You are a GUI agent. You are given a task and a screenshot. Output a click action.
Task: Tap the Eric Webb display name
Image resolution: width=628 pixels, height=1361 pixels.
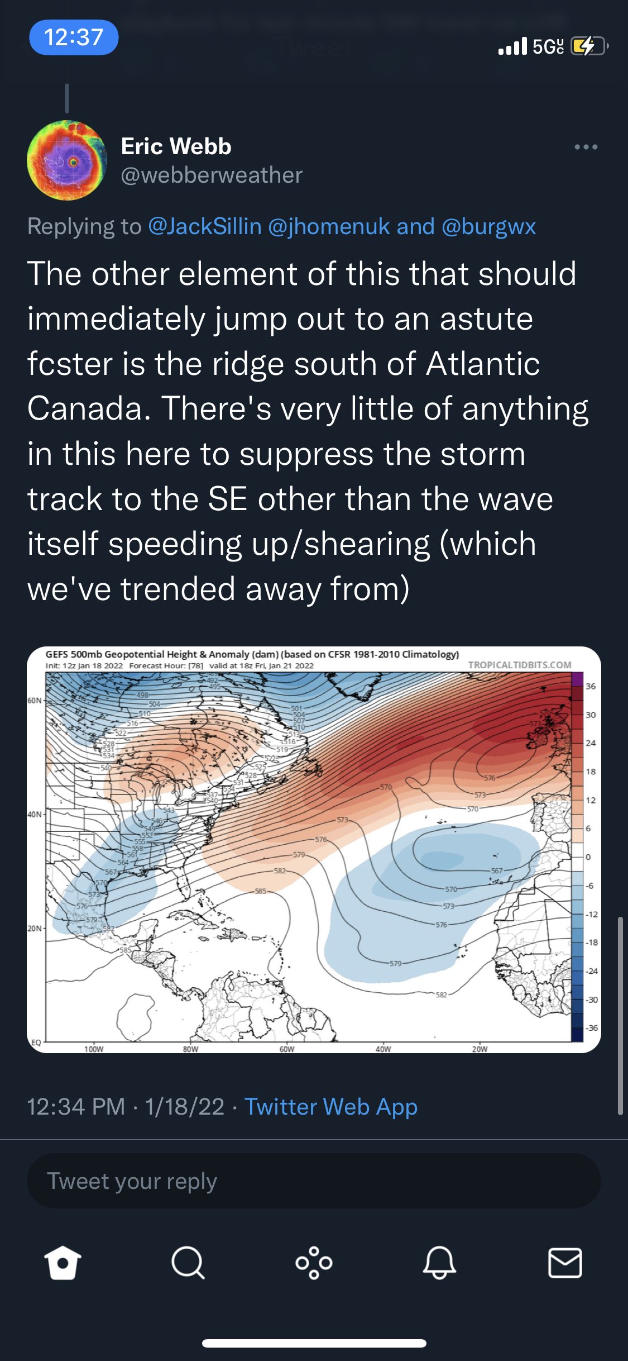pyautogui.click(x=176, y=146)
